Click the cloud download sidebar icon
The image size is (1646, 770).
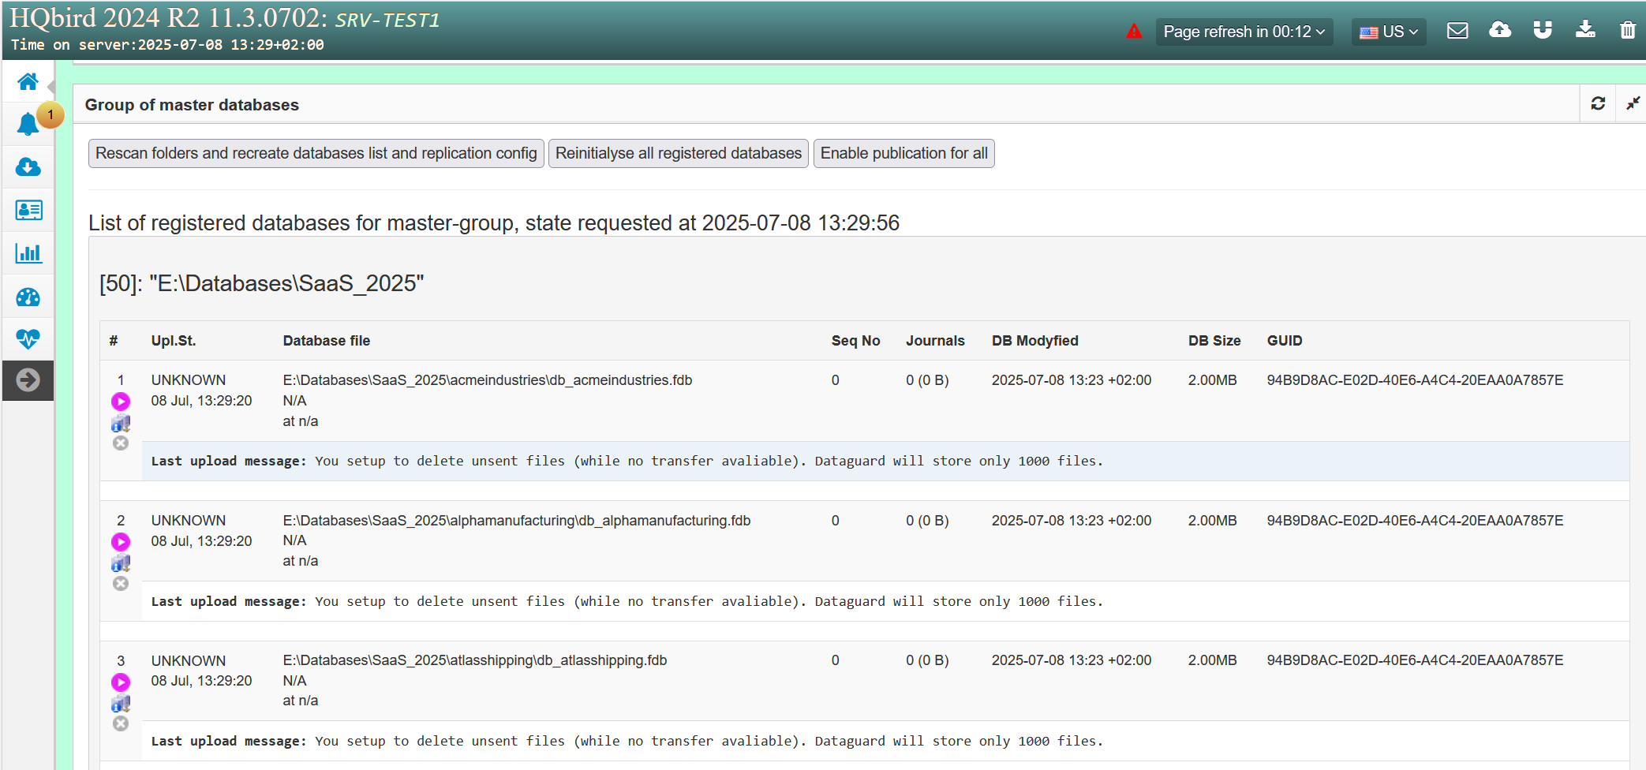click(x=28, y=167)
